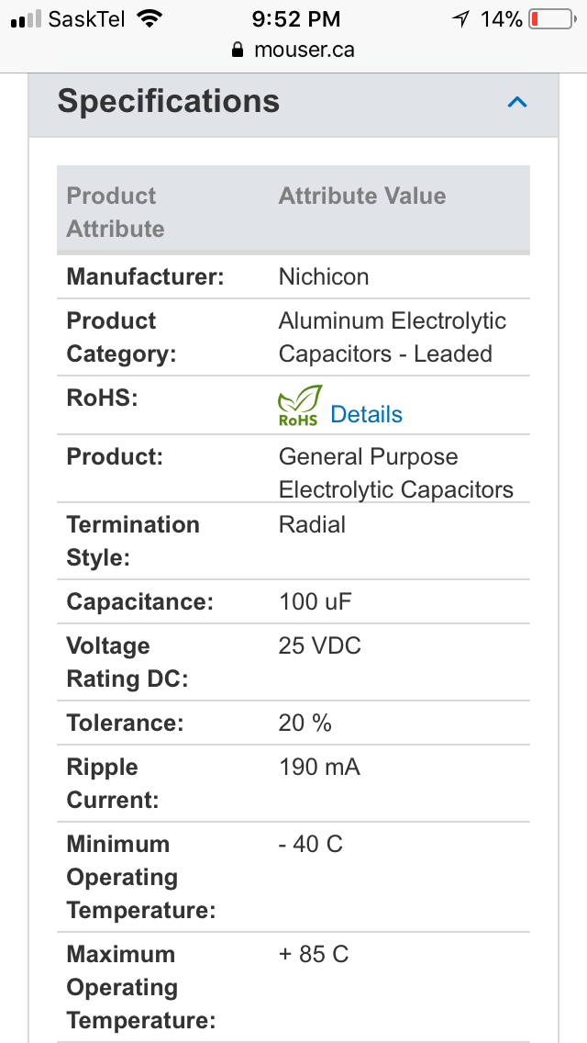587x1043 pixels.
Task: Tap the cellular signal bars icon
Action: click(26, 19)
